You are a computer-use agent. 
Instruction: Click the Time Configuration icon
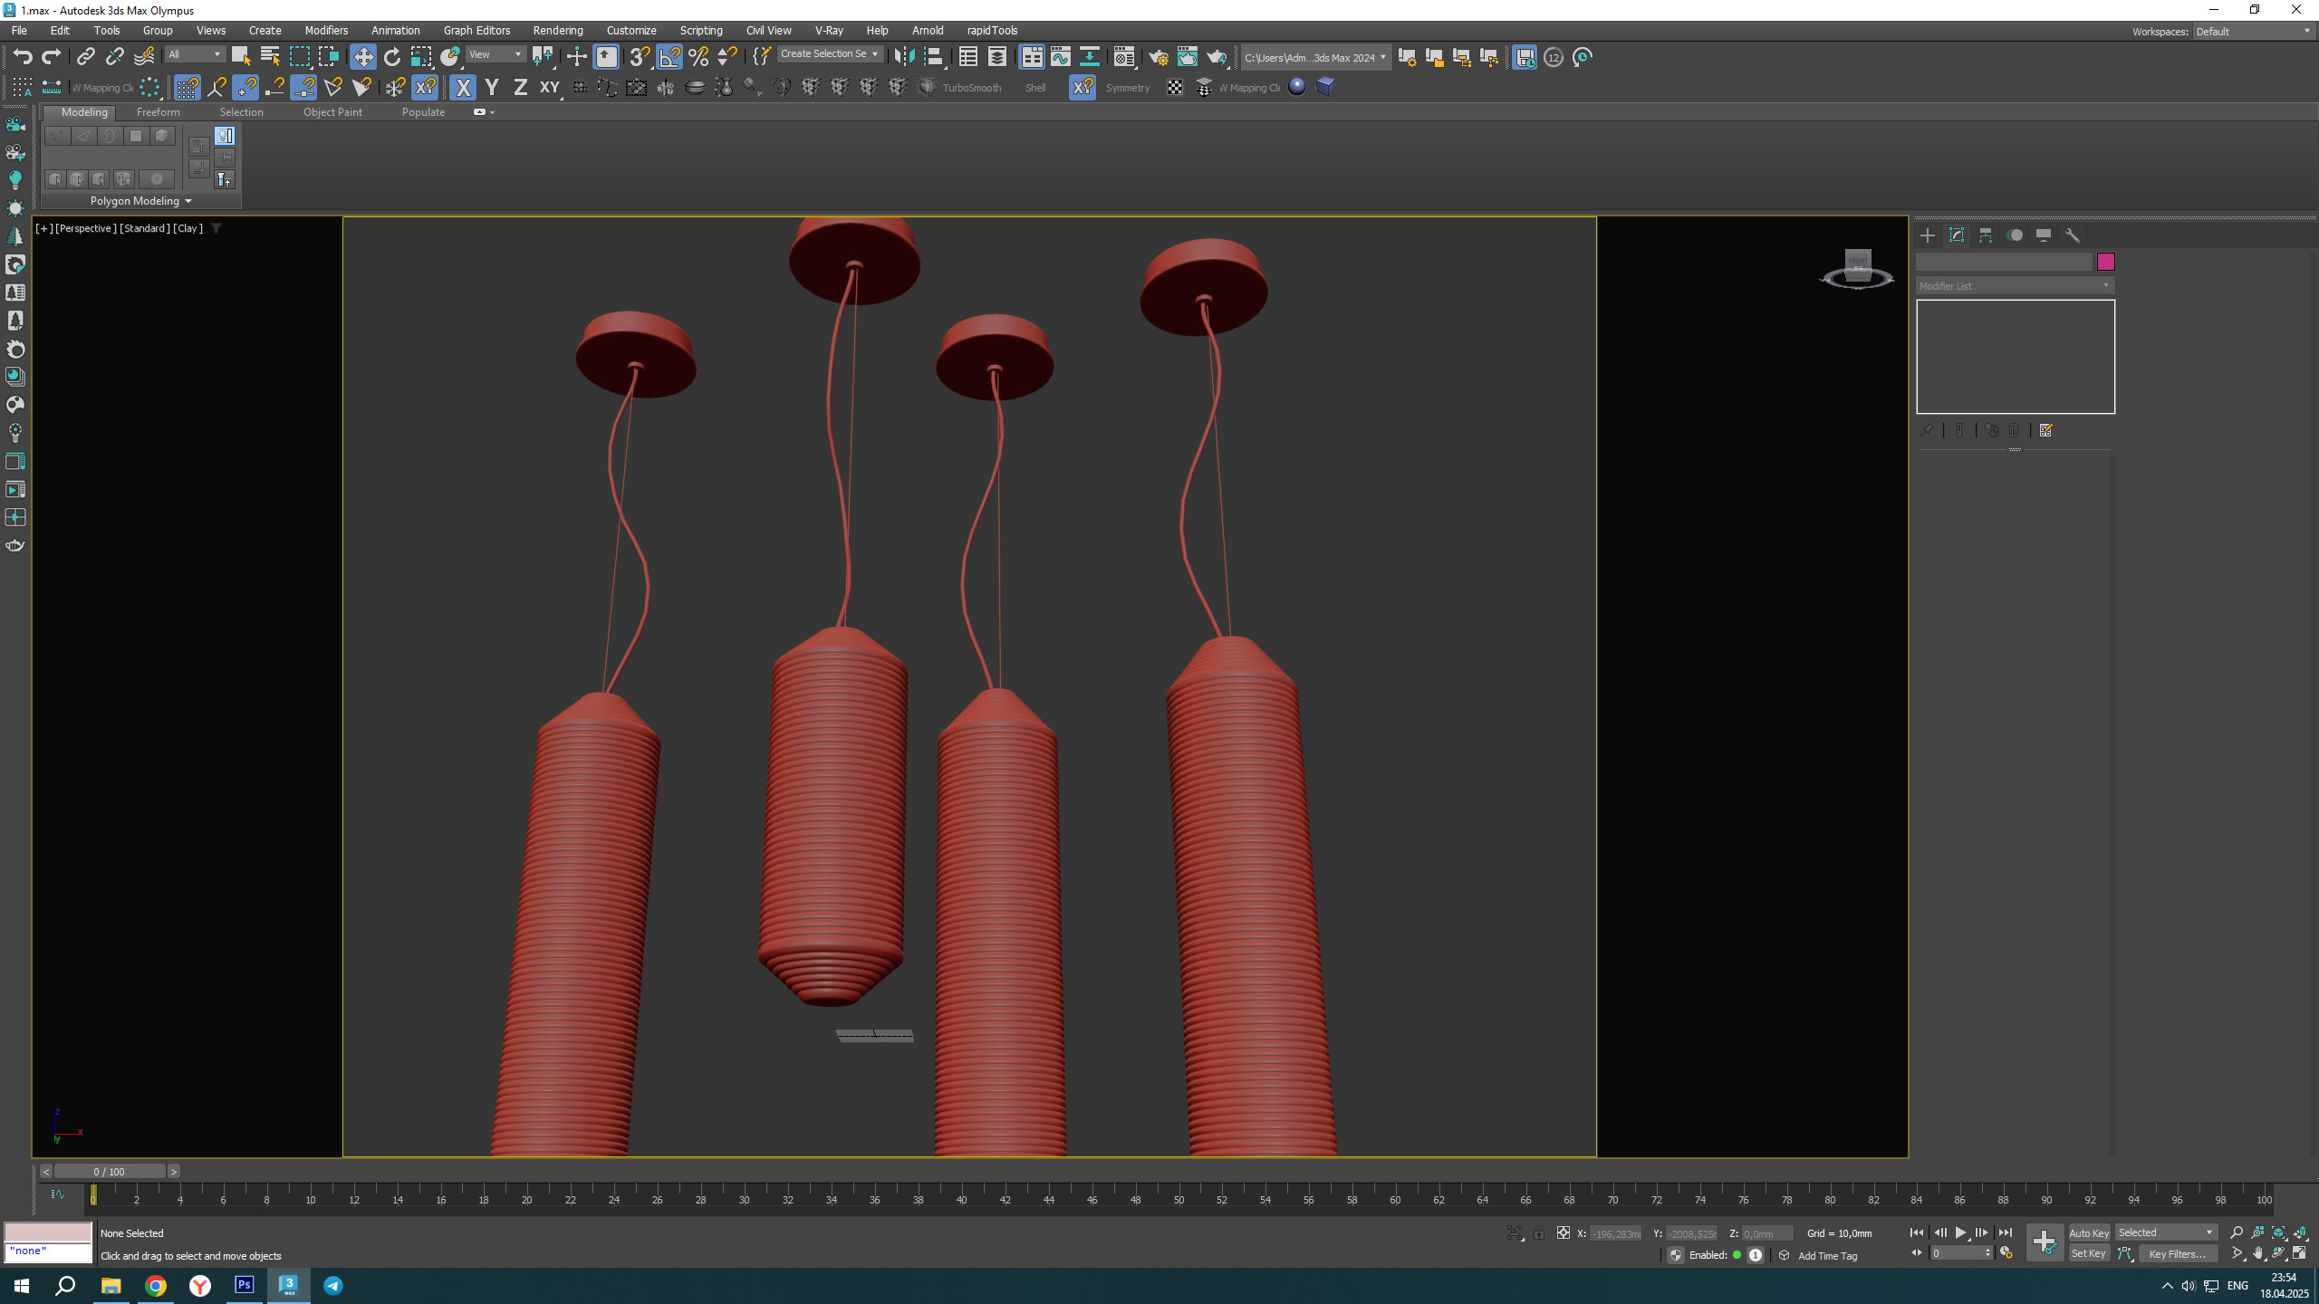pyautogui.click(x=2006, y=1253)
